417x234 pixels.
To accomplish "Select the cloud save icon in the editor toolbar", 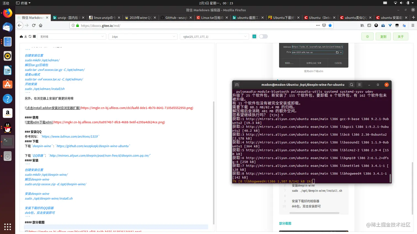I will click(x=21, y=37).
